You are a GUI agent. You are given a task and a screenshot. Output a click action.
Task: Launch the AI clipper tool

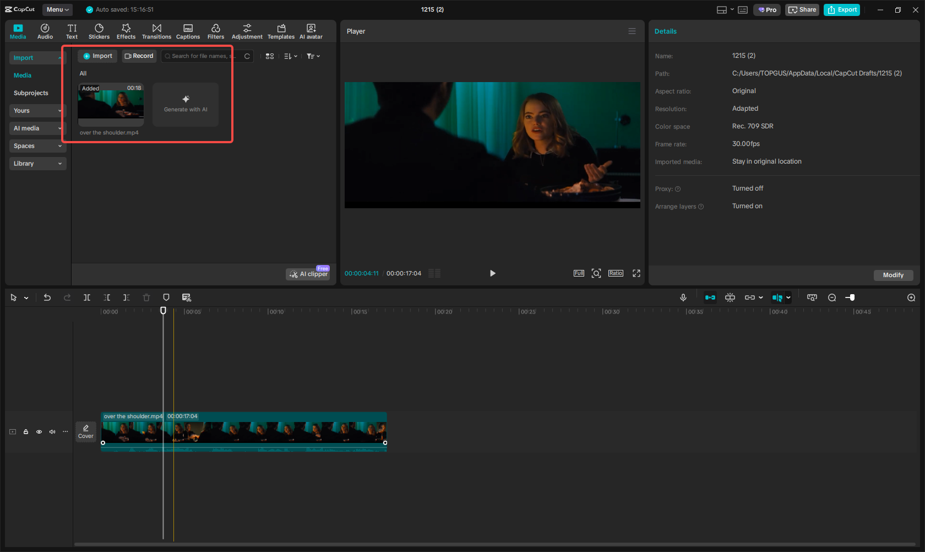coord(308,274)
